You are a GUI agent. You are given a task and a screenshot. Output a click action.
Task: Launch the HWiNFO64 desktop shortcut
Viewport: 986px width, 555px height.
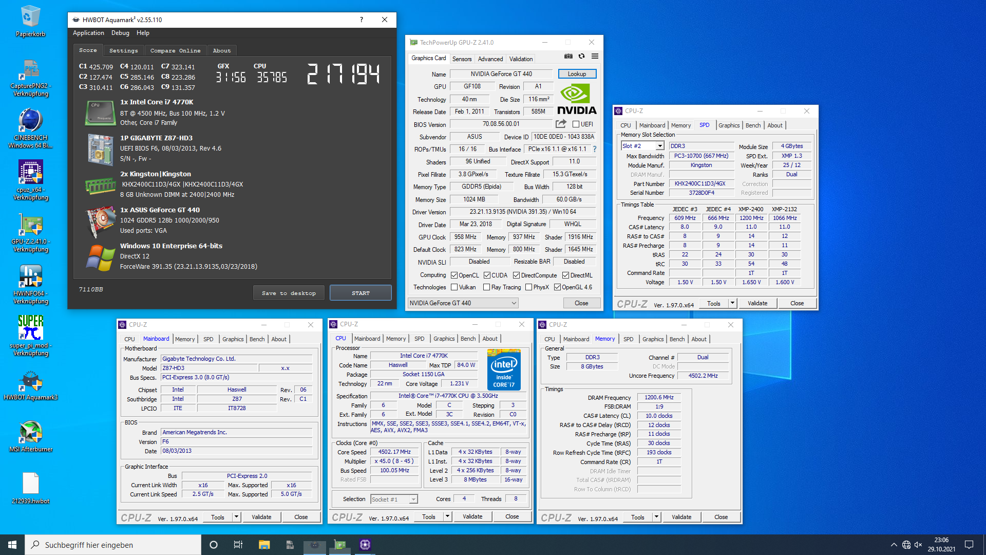click(x=30, y=285)
